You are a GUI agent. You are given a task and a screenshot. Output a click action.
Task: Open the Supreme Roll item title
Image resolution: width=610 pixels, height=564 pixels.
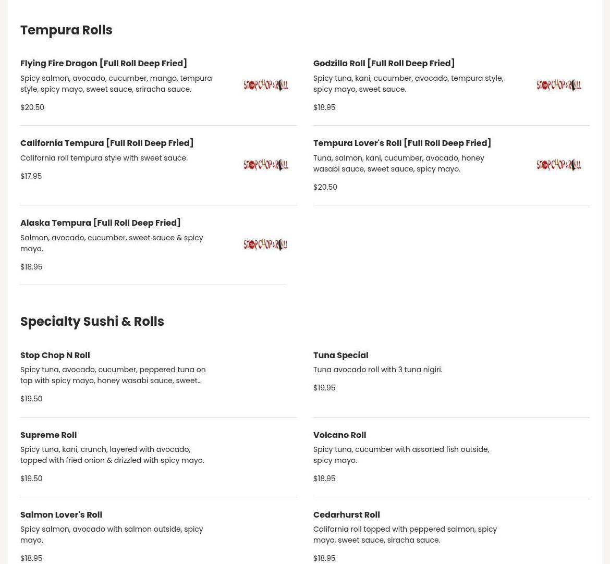pos(48,435)
